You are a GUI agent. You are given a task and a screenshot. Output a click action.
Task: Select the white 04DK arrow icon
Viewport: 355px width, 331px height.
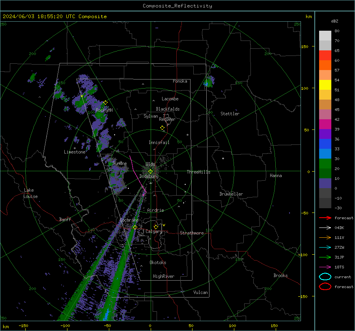(325, 227)
